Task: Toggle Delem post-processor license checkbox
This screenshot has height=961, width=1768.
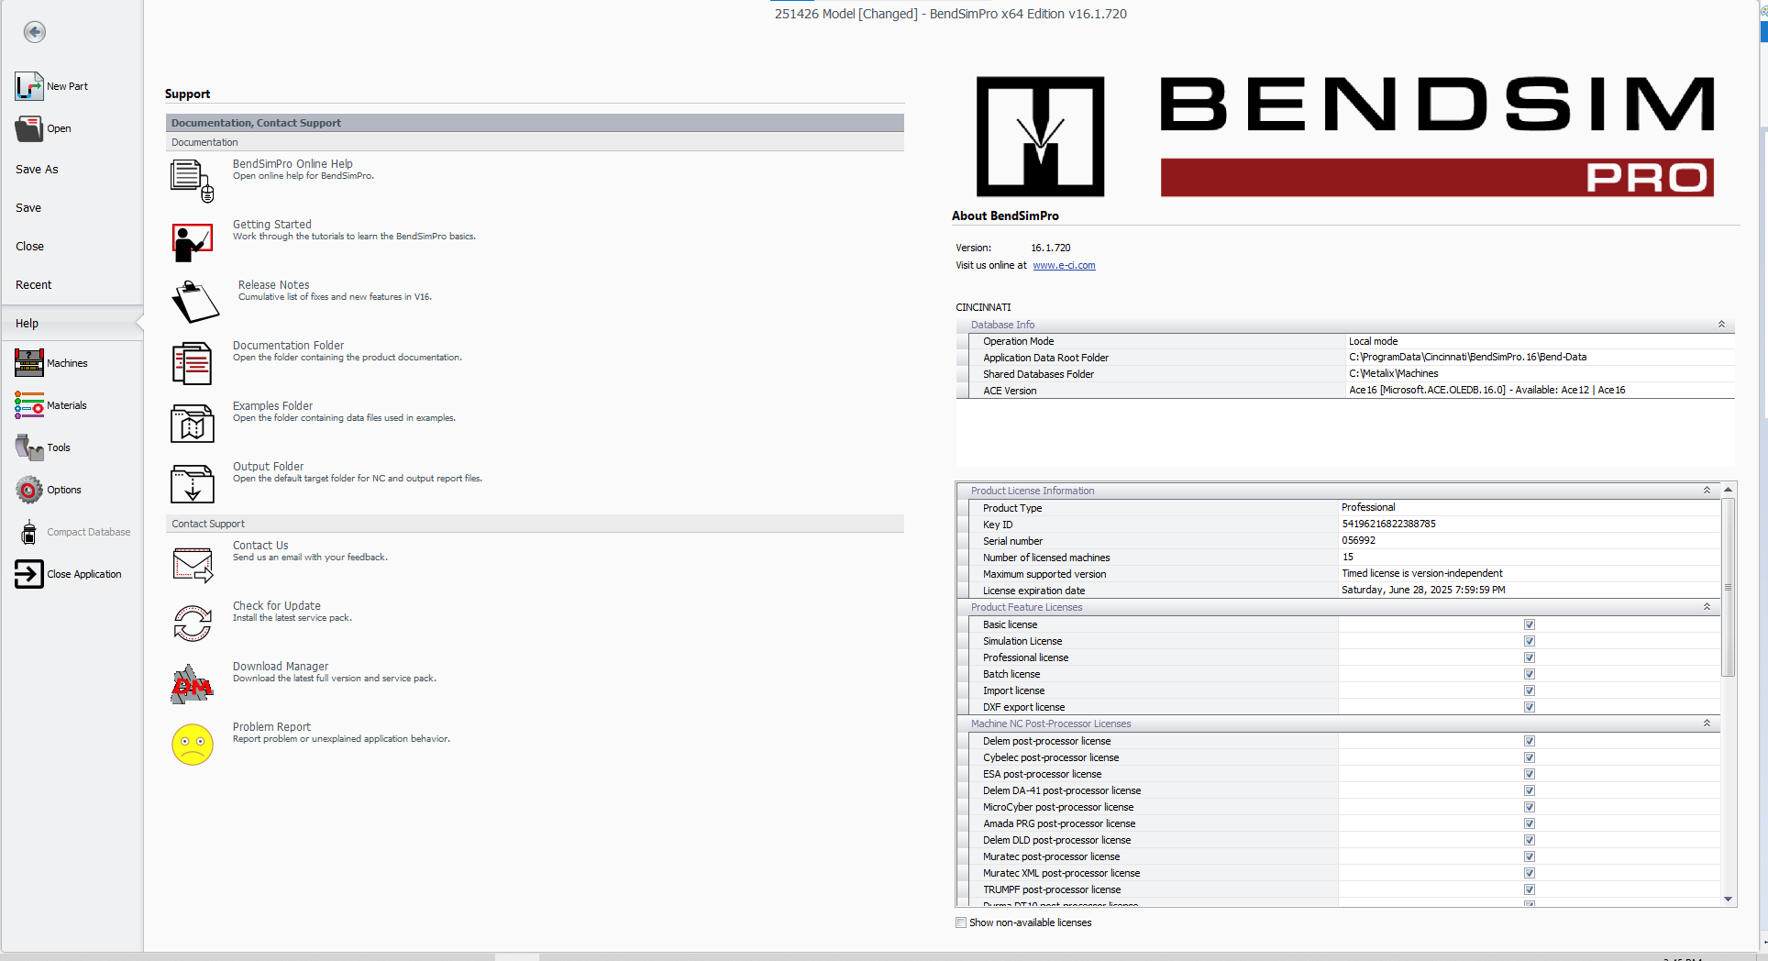Action: click(1530, 741)
